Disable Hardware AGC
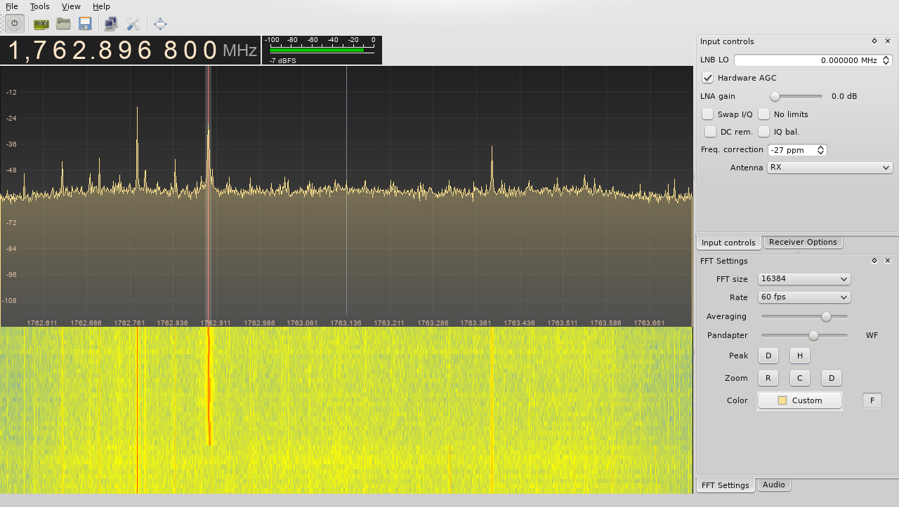The width and height of the screenshot is (899, 507). click(x=707, y=78)
